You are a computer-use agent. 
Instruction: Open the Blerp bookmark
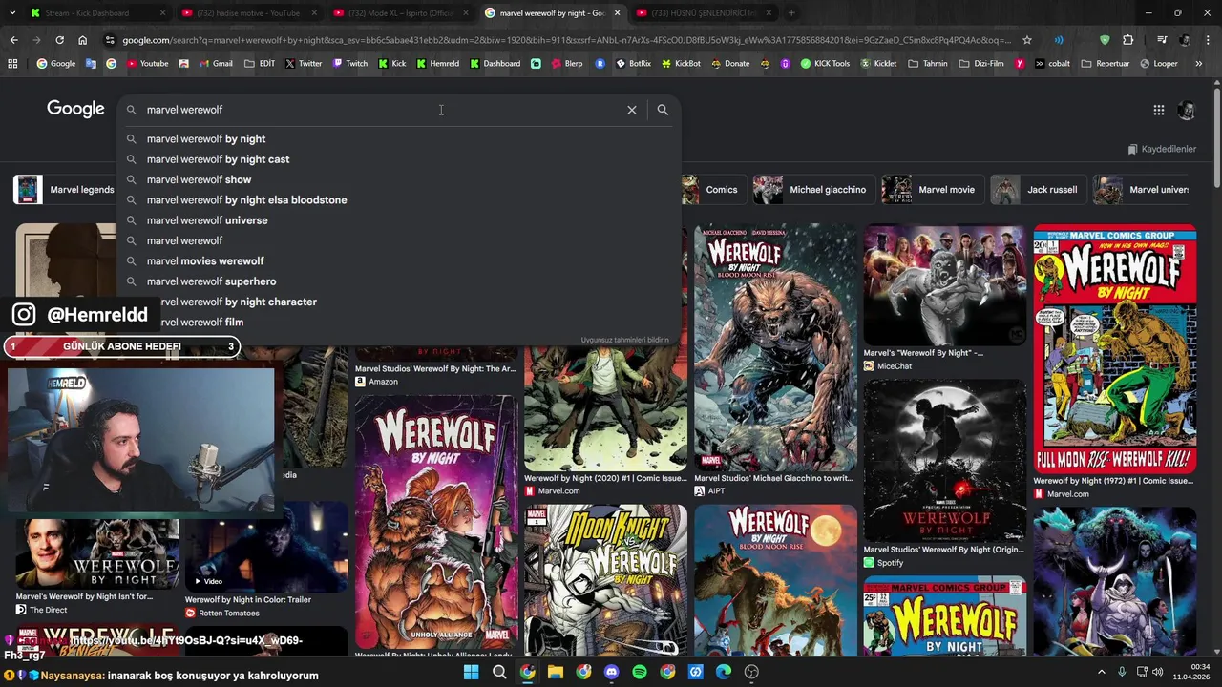click(566, 64)
